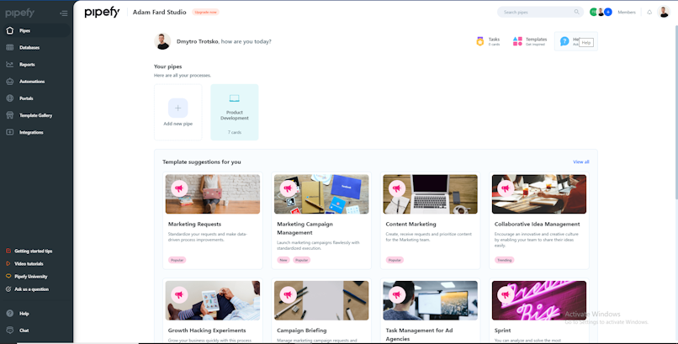This screenshot has height=344, width=678.
Task: Click the megaphone icon on Sprint card
Action: (x=506, y=294)
